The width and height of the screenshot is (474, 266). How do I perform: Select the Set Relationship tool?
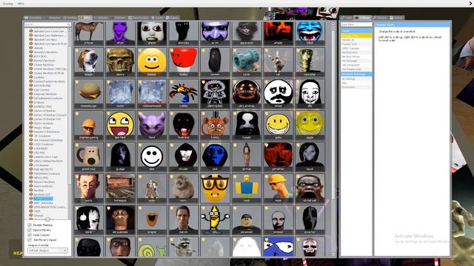click(x=356, y=69)
